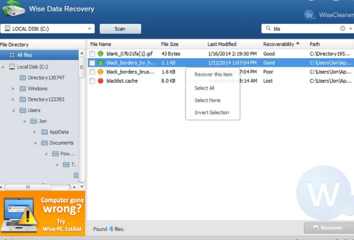Click the horizontal scrollbar of directory tree
Viewport: 354px width, 240px height.
(x=28, y=187)
